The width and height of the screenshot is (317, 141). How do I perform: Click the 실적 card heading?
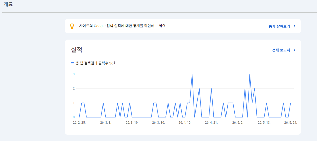(x=77, y=50)
